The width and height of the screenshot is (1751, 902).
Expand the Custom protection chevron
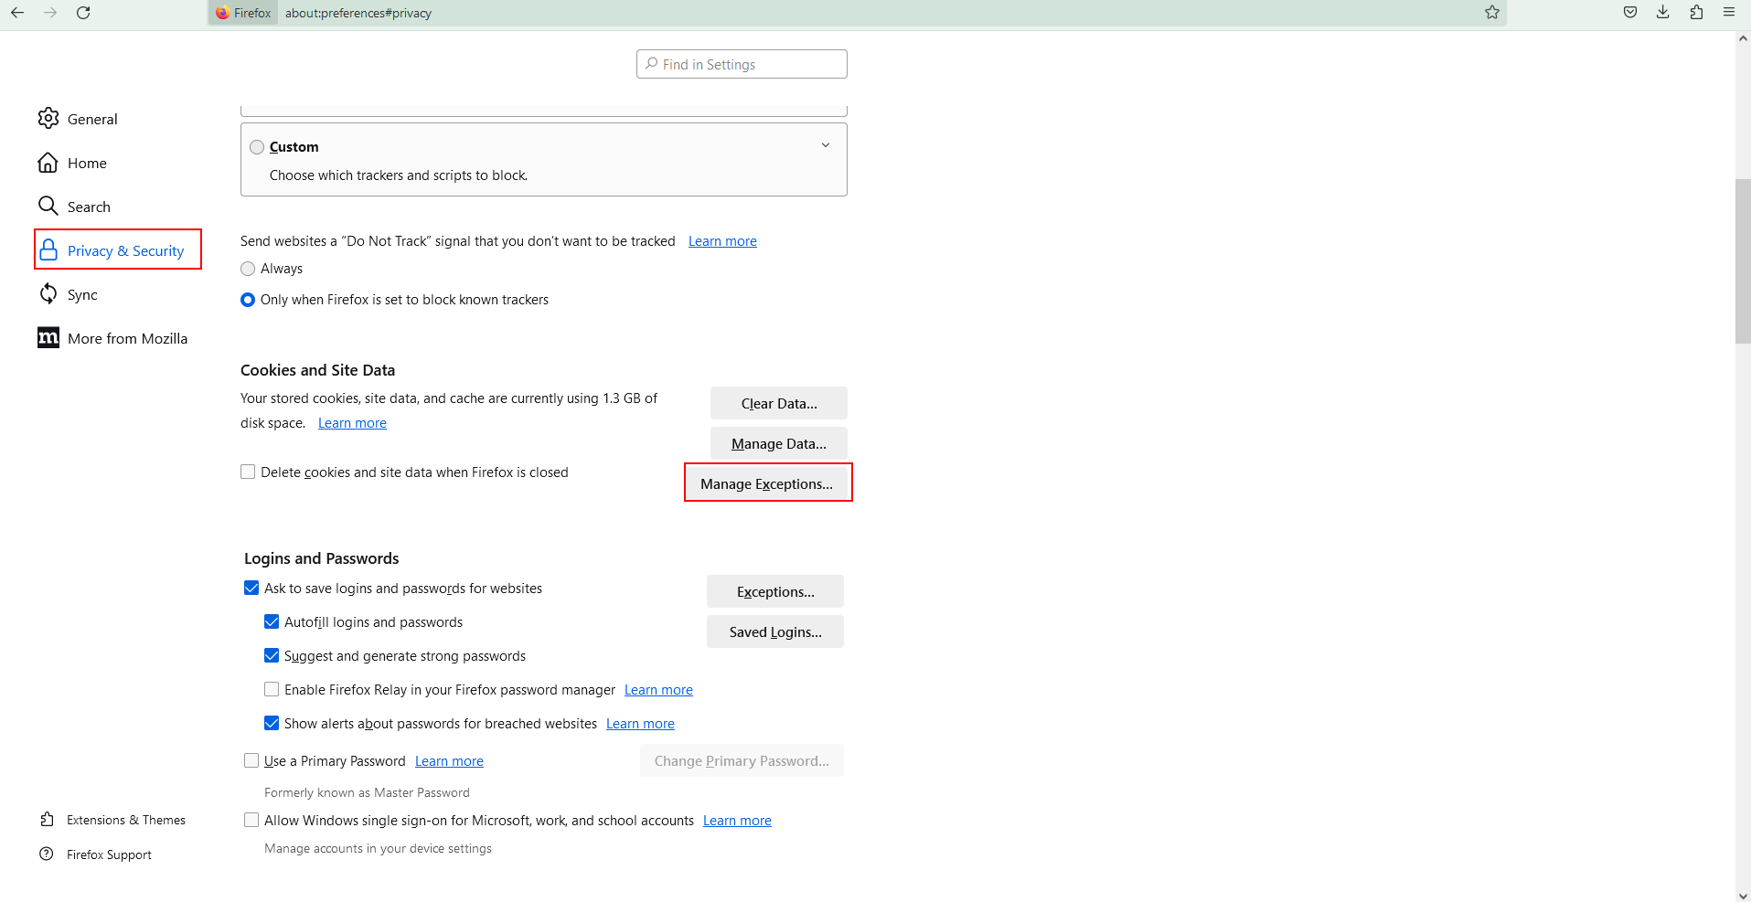click(825, 146)
